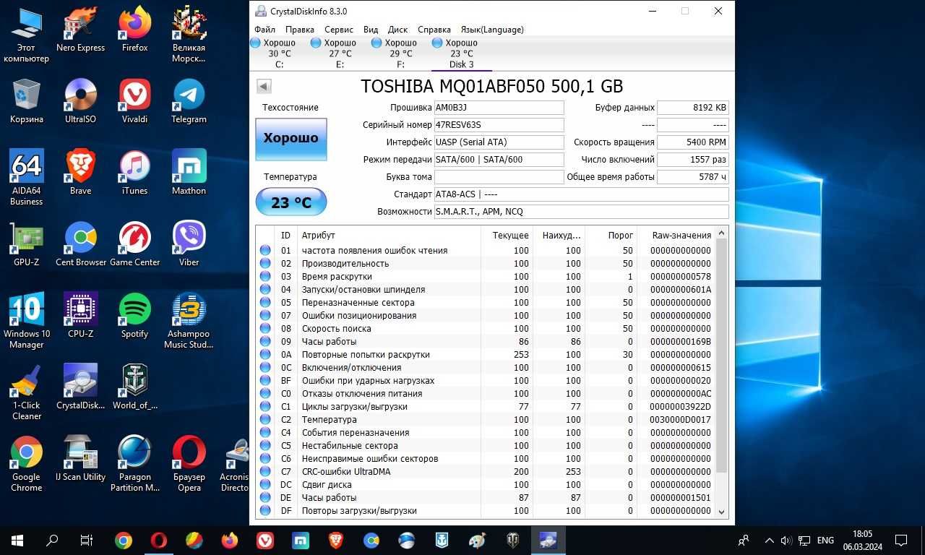
Task: Open the Файл menu
Action: [x=264, y=30]
